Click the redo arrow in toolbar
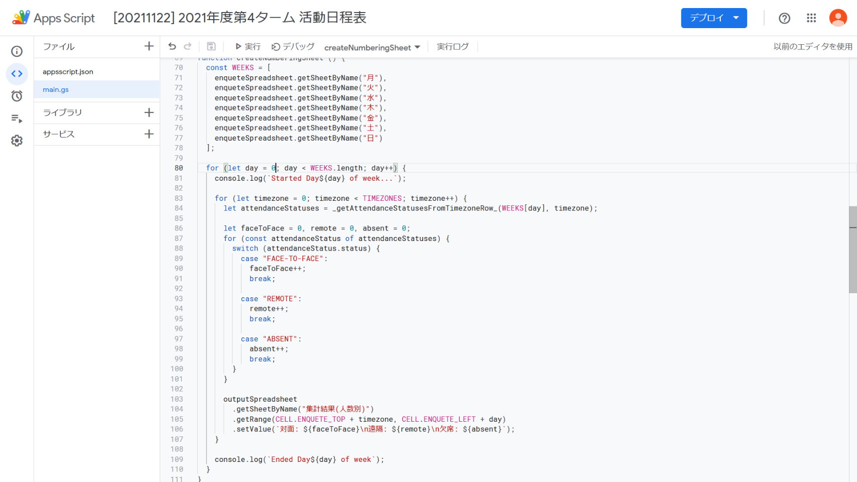The height and width of the screenshot is (482, 857). tap(188, 47)
